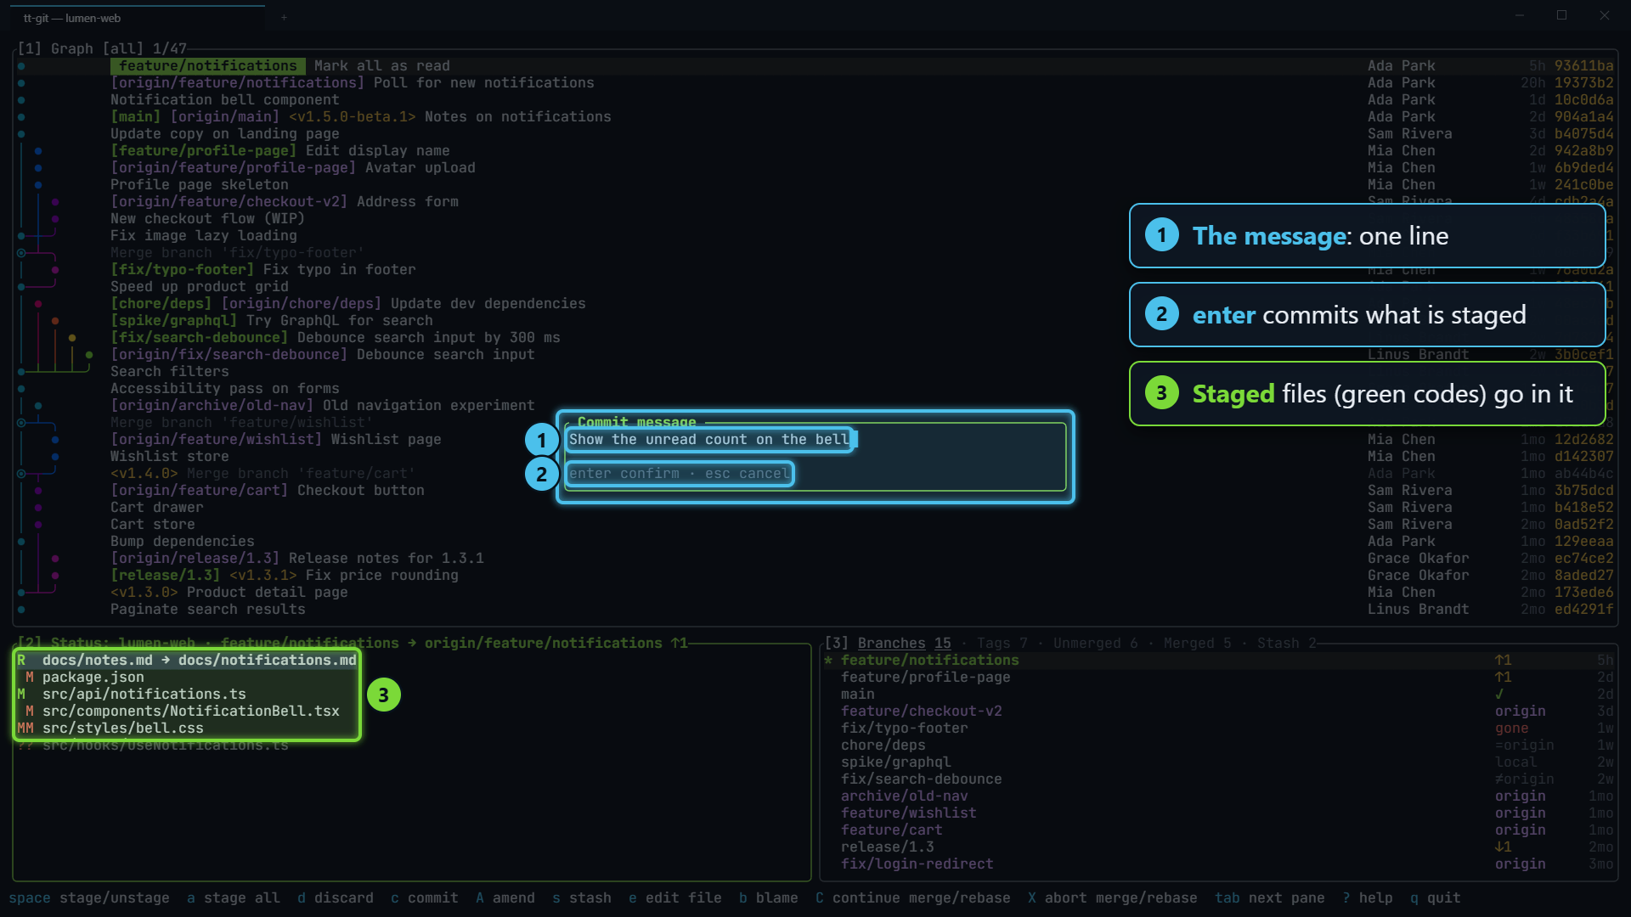Select the chore/deps branch row
This screenshot has height=917, width=1631.
(x=1219, y=745)
